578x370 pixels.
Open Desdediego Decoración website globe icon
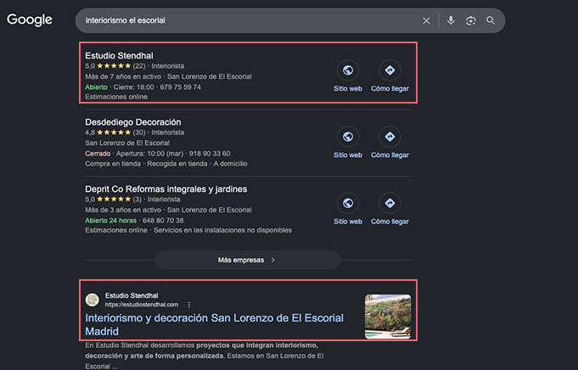[348, 137]
